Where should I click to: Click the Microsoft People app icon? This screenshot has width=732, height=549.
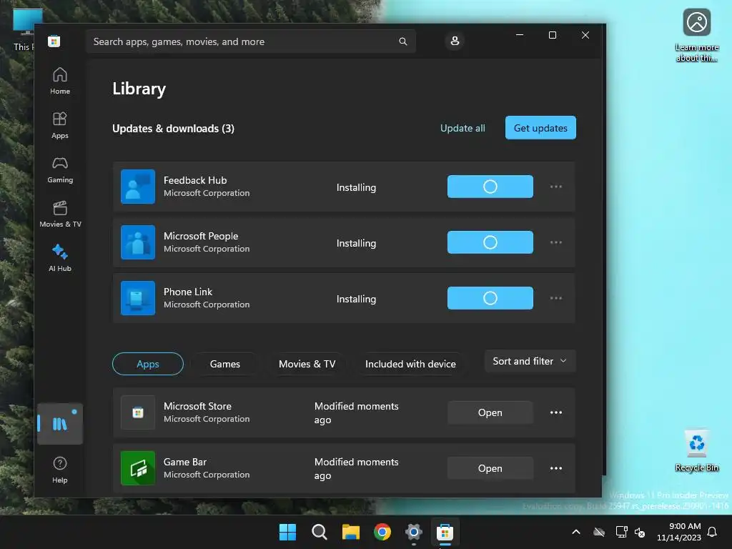click(x=138, y=242)
